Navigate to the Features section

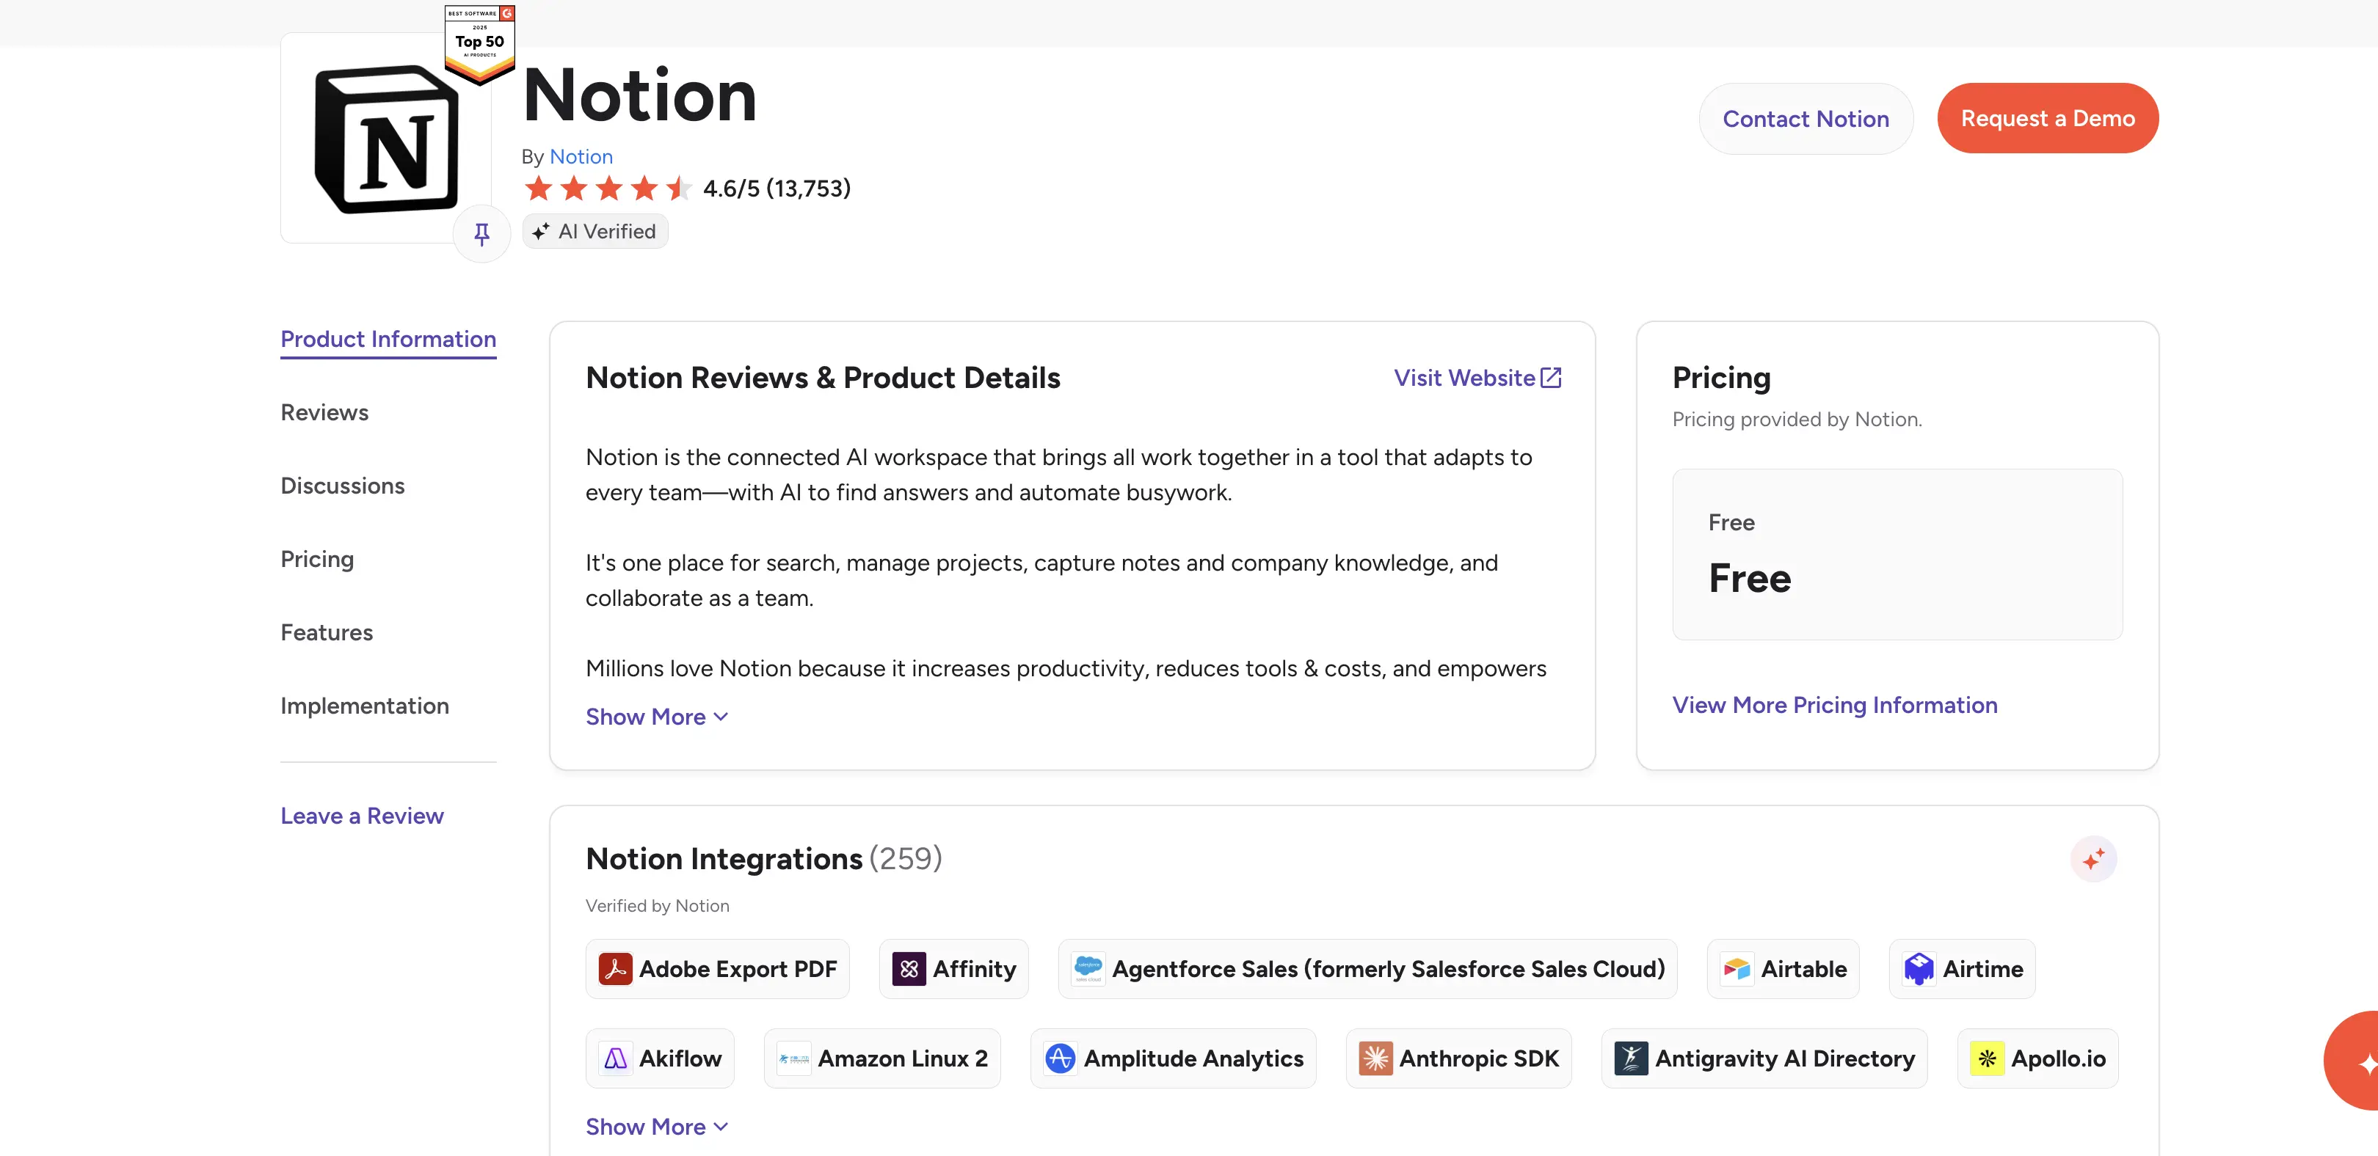coord(327,632)
